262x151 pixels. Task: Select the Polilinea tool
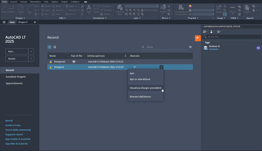coord(11,9)
